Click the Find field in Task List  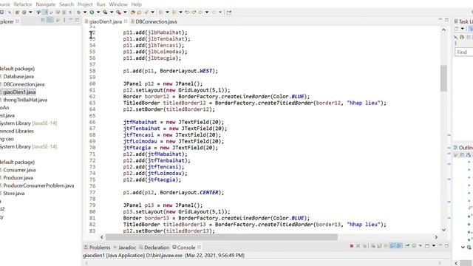[x=464, y=52]
